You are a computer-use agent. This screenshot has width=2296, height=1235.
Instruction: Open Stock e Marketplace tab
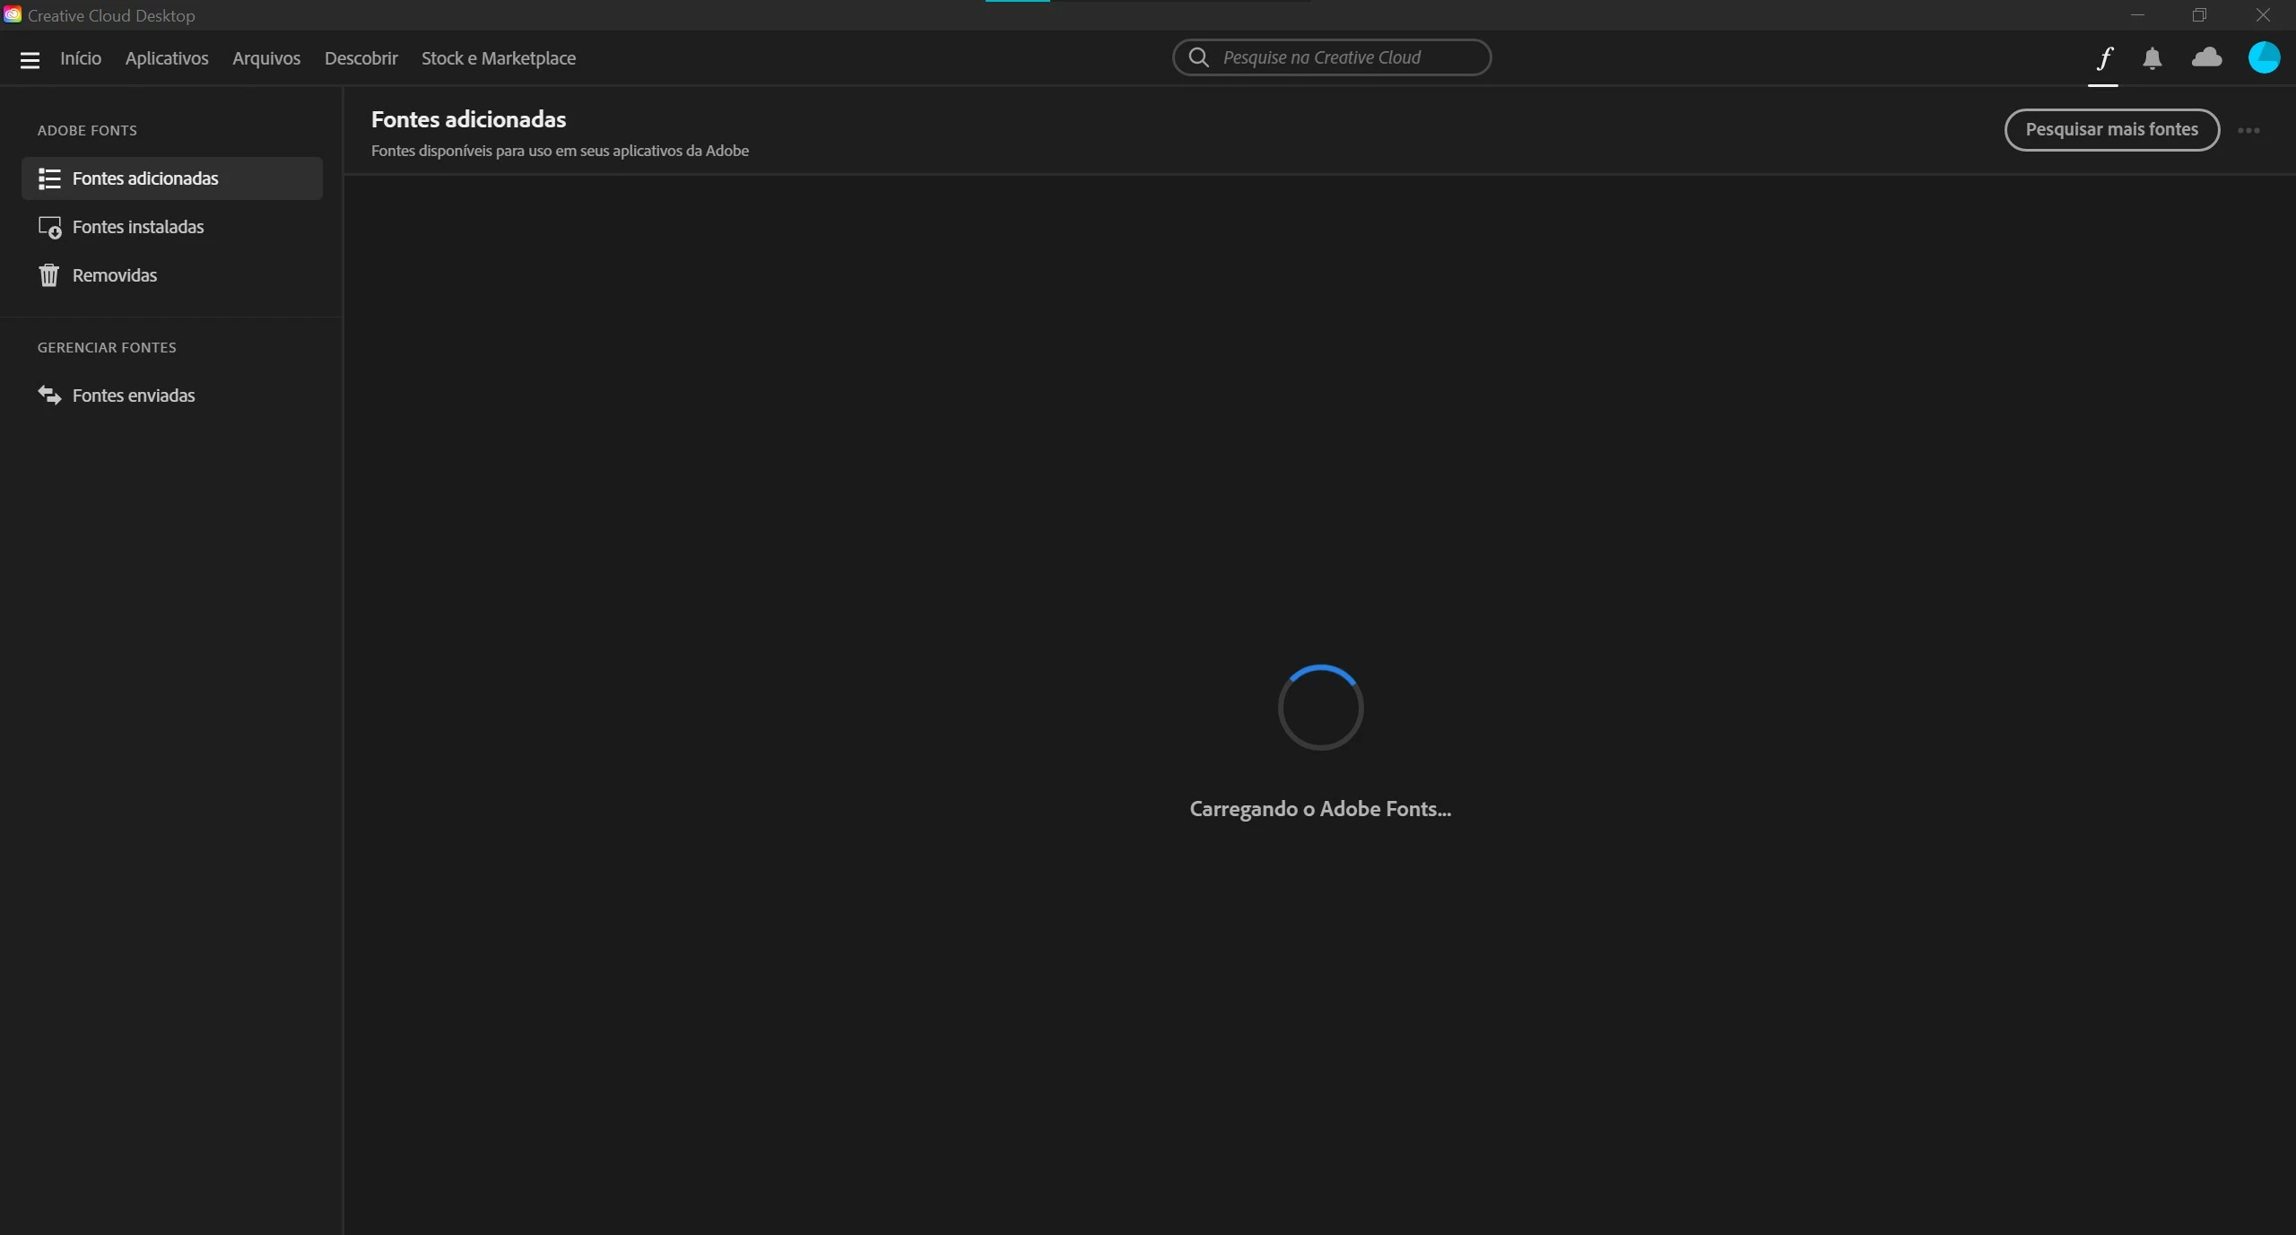click(499, 58)
